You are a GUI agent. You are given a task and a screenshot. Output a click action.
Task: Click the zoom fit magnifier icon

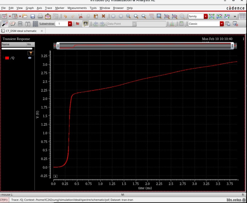(128, 16)
